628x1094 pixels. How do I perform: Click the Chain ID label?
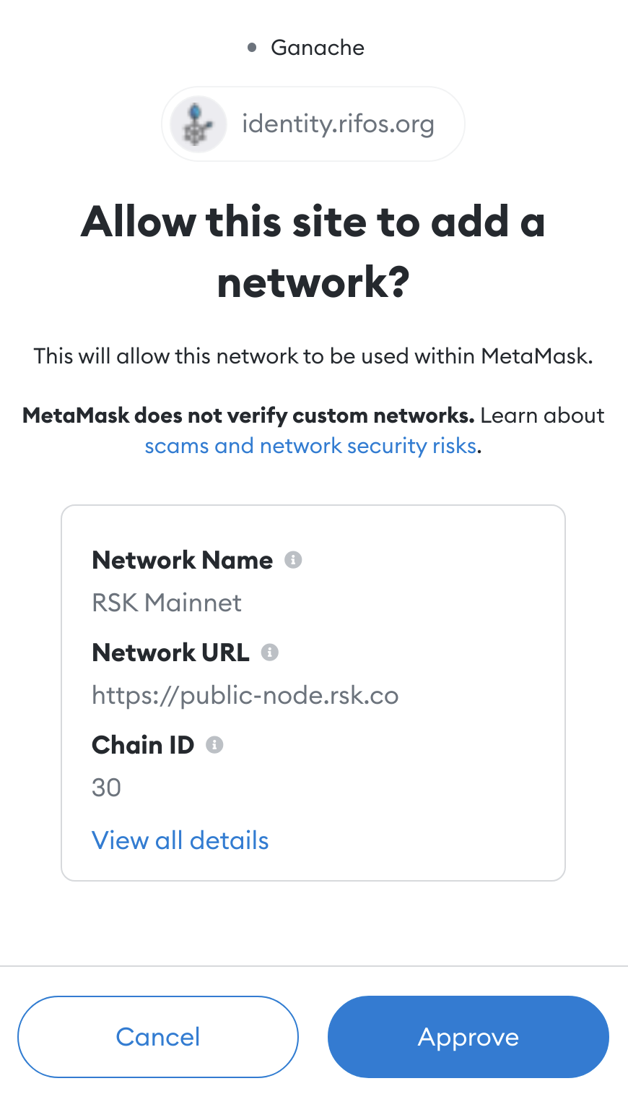point(143,745)
